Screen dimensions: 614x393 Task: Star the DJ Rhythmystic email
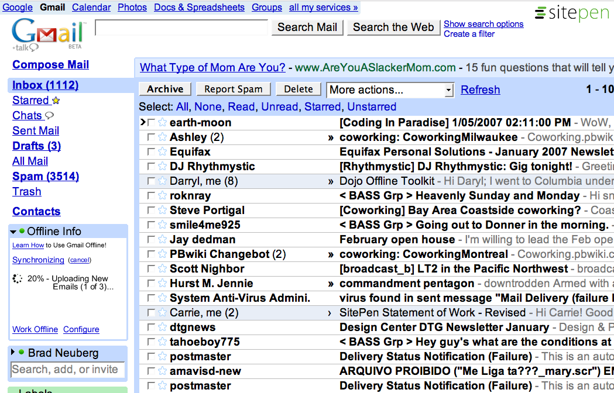pos(163,166)
